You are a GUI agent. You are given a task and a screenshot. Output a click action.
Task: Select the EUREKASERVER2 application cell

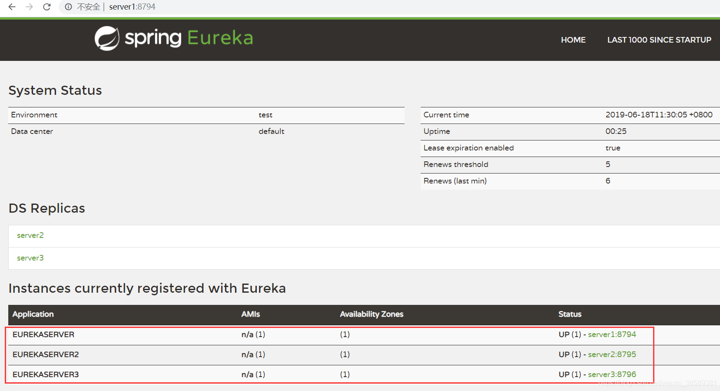coord(46,354)
